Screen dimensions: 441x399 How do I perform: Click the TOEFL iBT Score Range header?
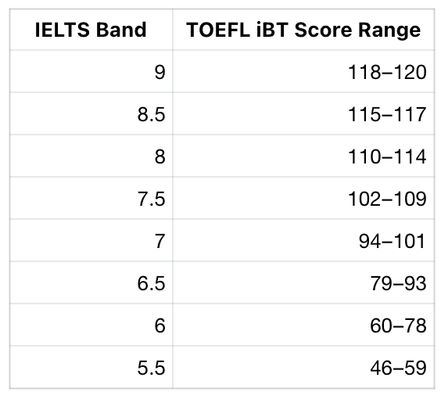(303, 30)
